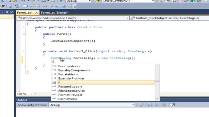Toggle a bookmark on the current line

(25, 6)
